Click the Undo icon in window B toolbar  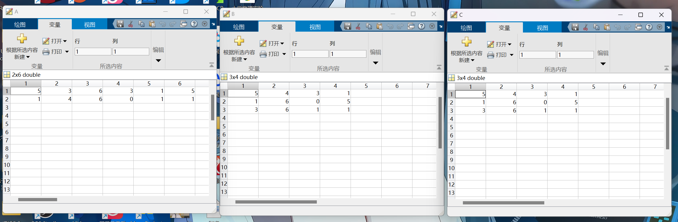point(390,26)
